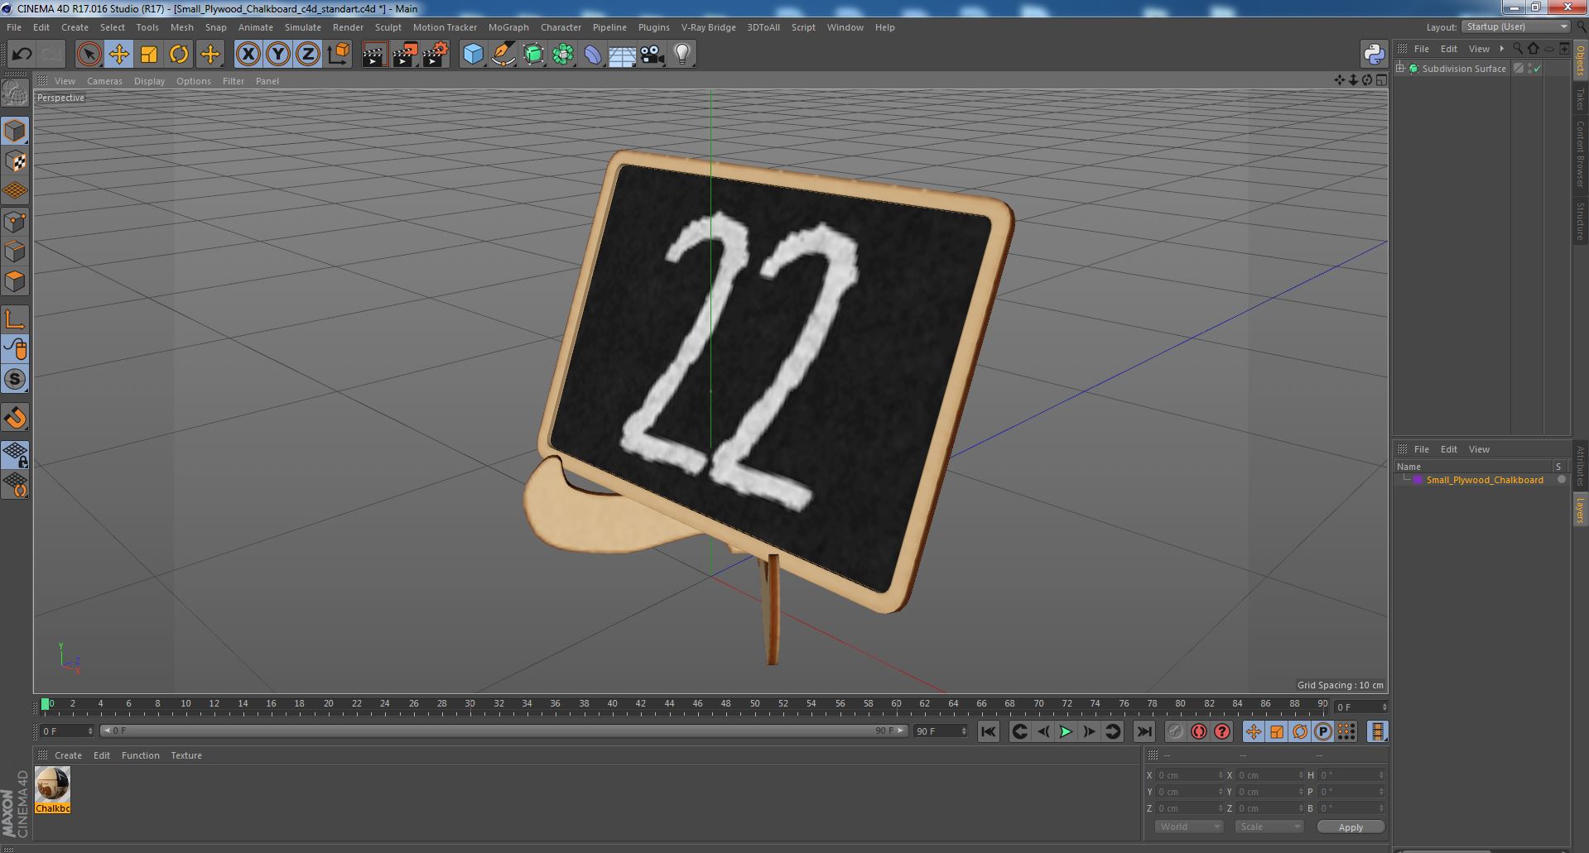
Task: Render the active view
Action: (x=374, y=55)
